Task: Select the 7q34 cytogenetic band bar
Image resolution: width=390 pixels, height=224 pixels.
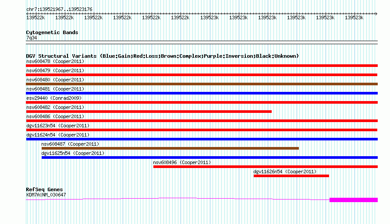Action: click(202, 42)
